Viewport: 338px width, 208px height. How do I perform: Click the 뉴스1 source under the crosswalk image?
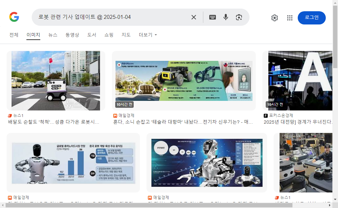16,115
